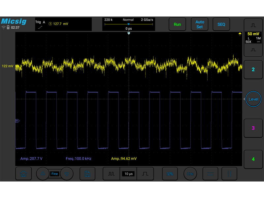Click the Save floppy disk icon
This screenshot has width=264, height=198.
click(87, 174)
